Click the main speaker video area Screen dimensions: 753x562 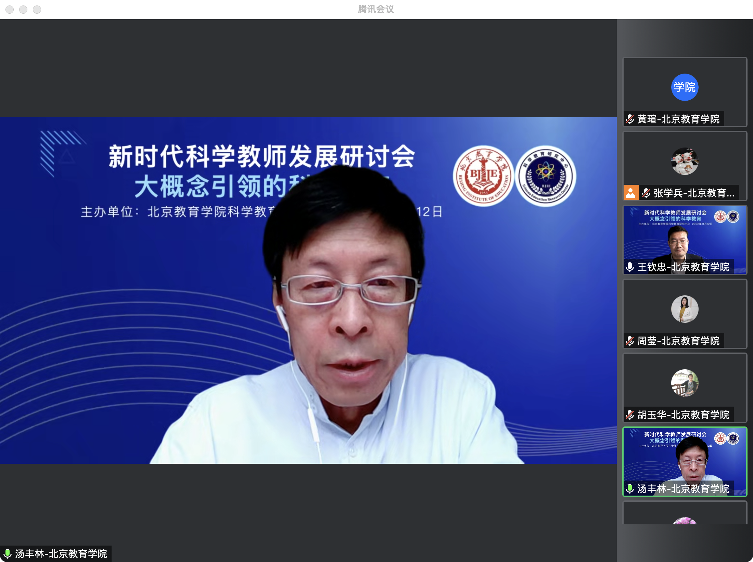click(308, 291)
